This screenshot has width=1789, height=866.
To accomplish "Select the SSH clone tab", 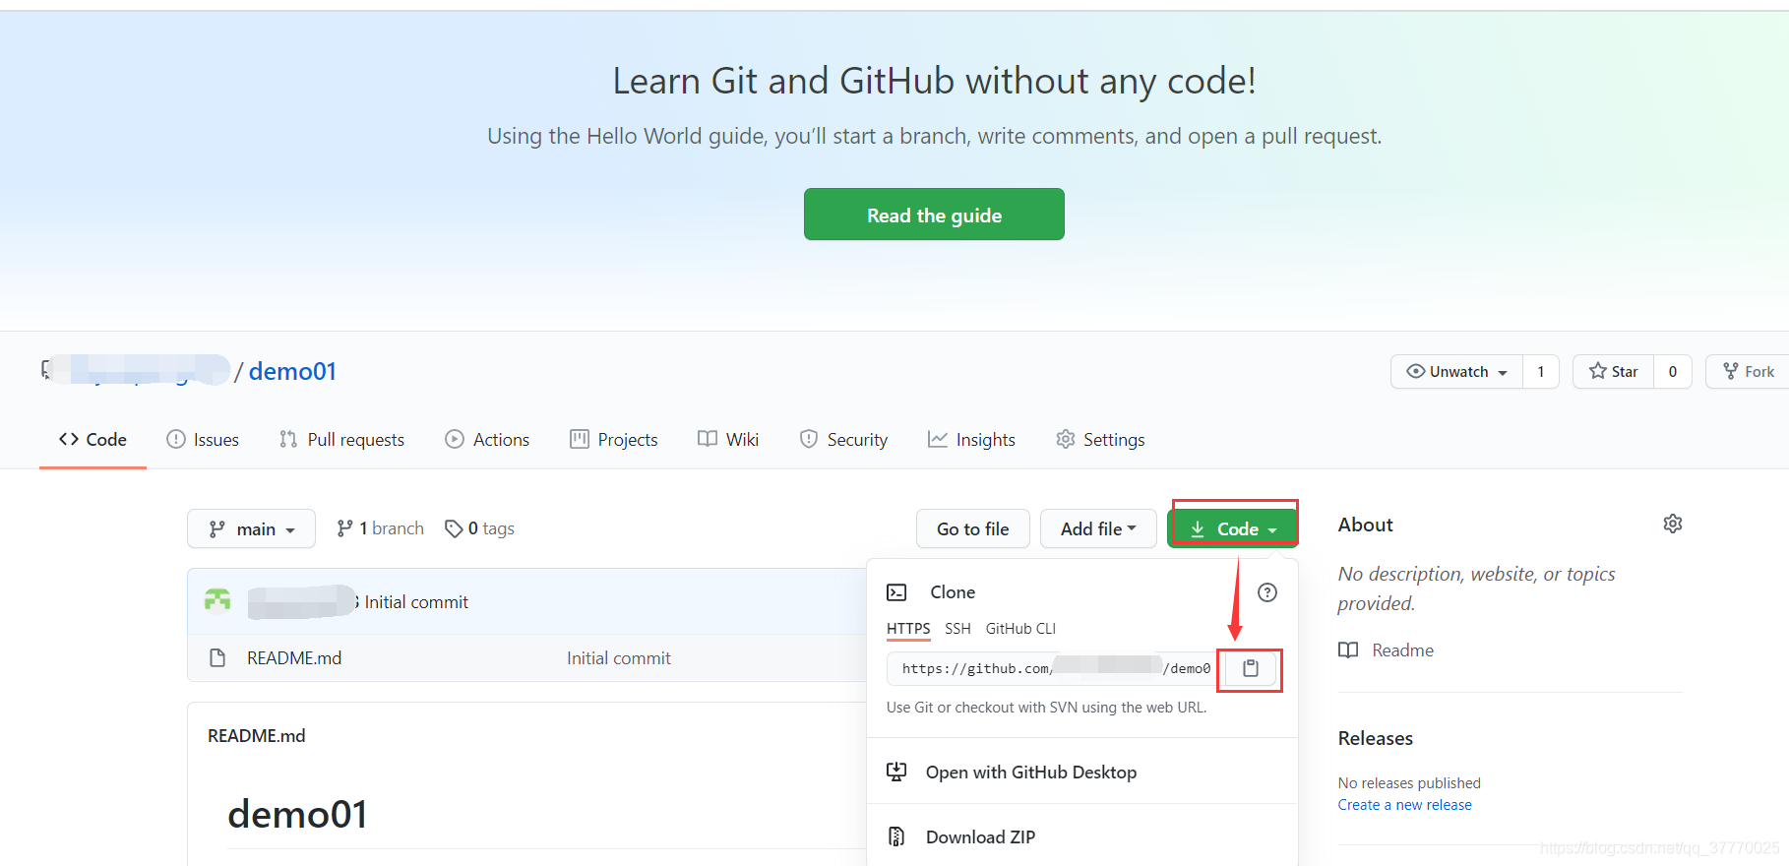I will coord(957,628).
